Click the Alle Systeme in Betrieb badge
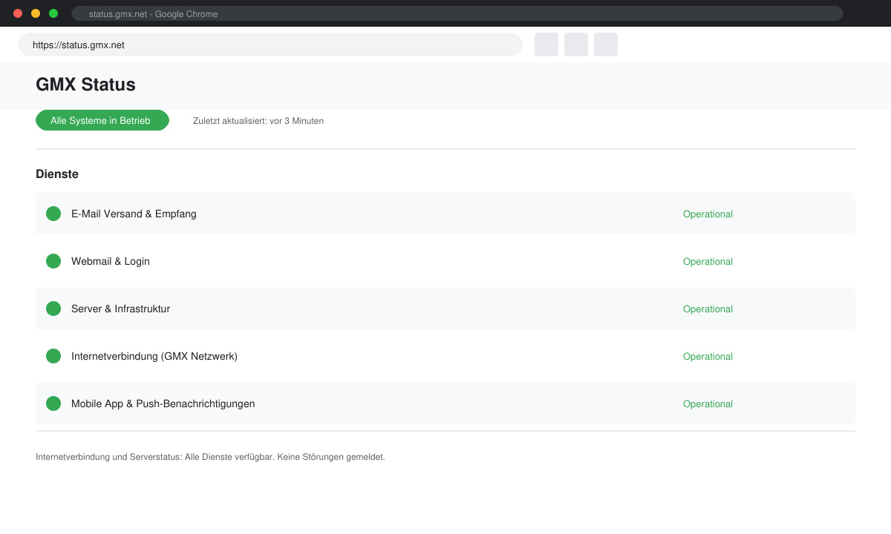The width and height of the screenshot is (891, 534). coord(102,120)
